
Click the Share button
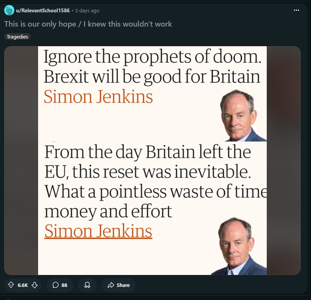tap(119, 285)
